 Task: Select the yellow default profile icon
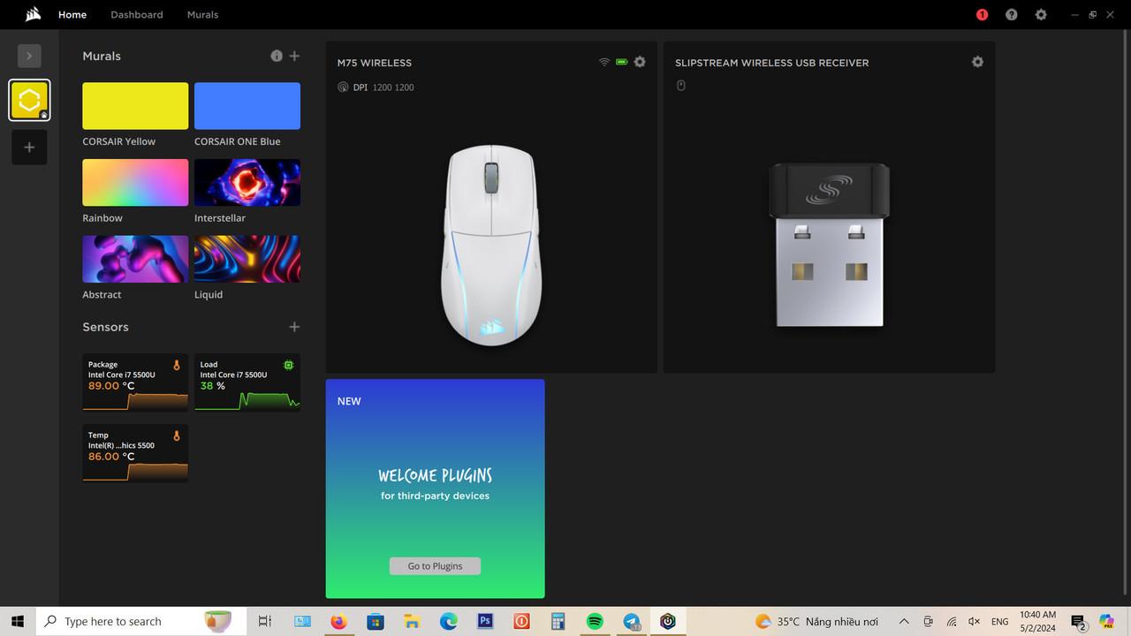coord(29,100)
